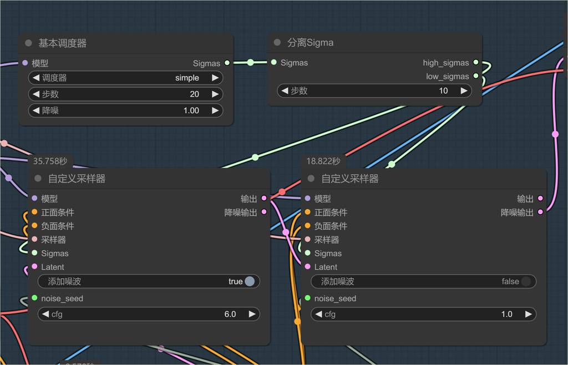Increase cfg value 6.0 with right arrow

point(252,314)
